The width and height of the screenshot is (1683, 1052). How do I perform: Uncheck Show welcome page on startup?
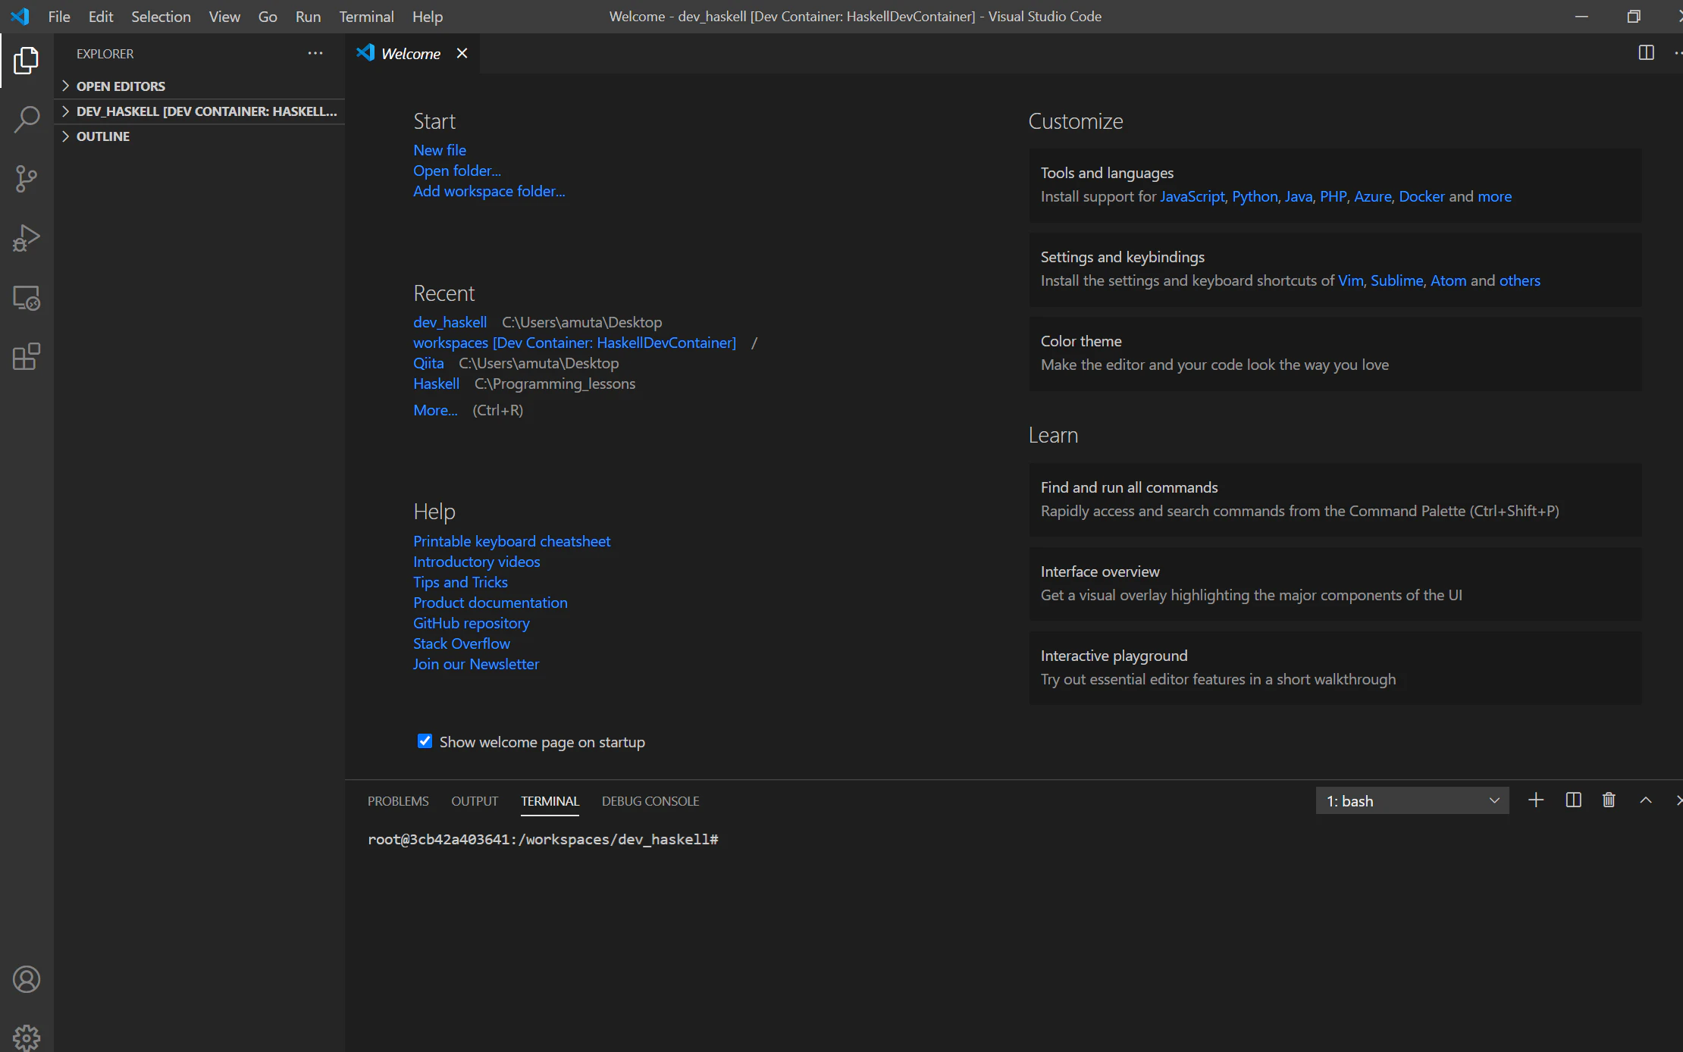pyautogui.click(x=425, y=741)
